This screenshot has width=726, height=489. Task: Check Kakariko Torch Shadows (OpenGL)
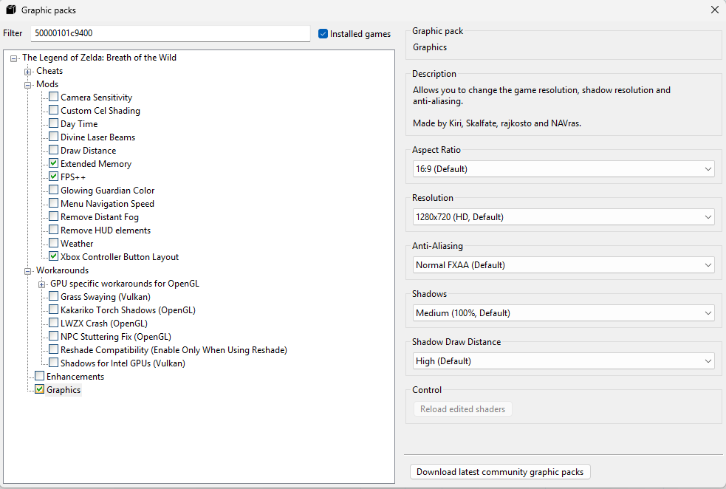click(54, 310)
